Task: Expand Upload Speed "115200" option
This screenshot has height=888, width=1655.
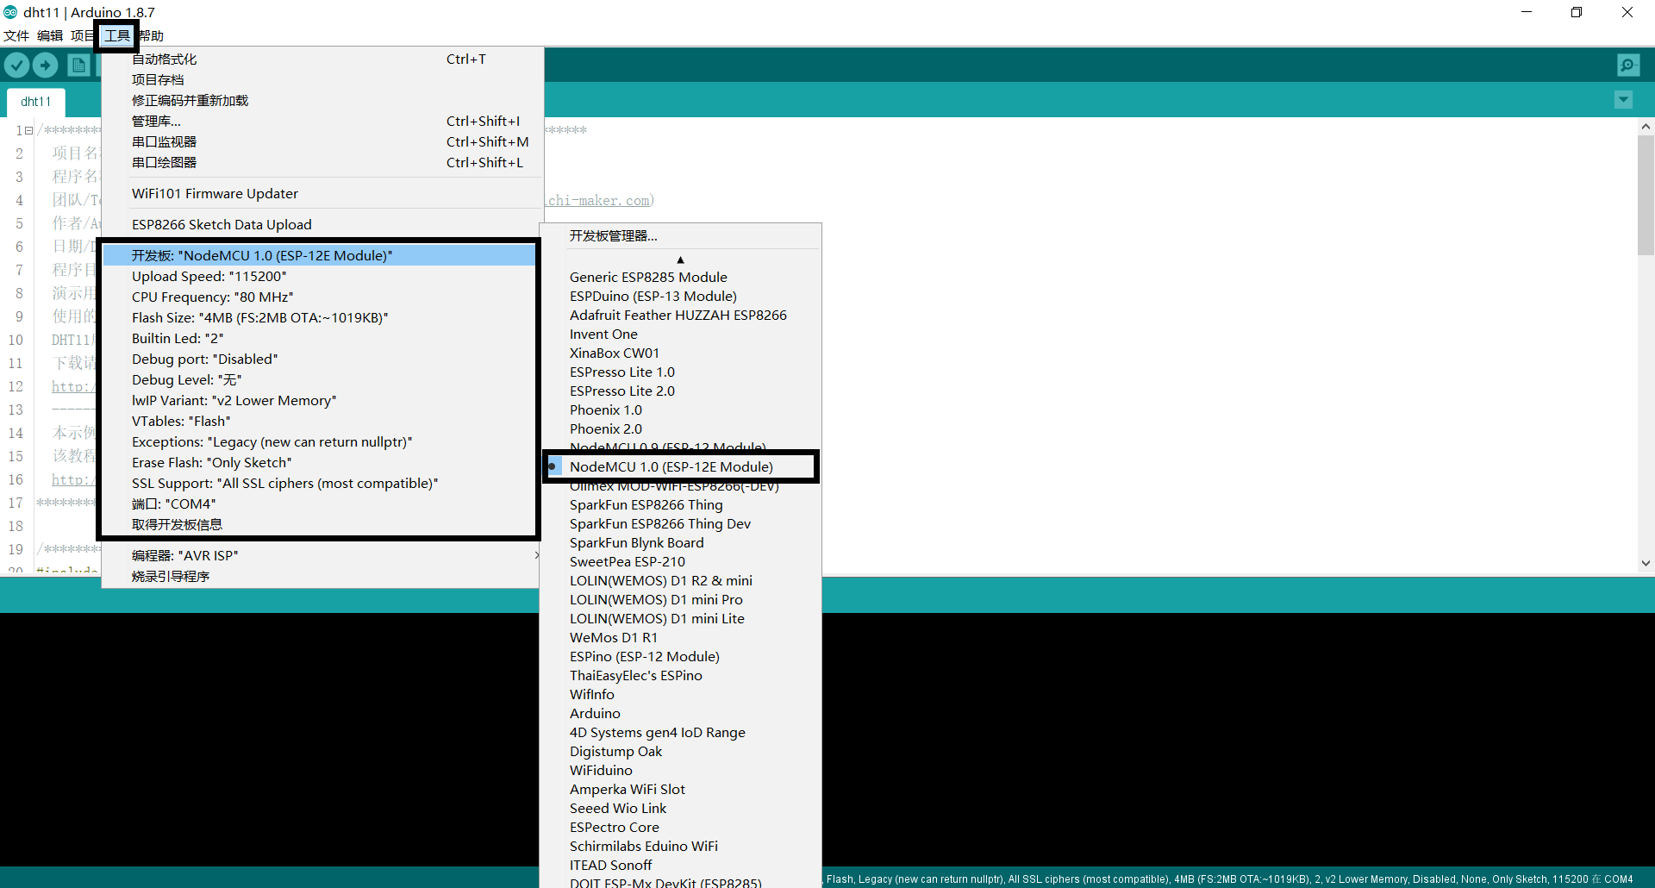Action: coord(319,277)
